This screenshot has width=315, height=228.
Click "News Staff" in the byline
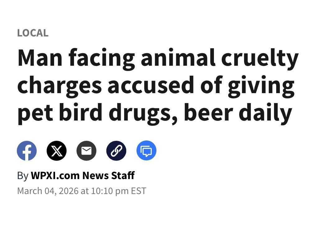(x=108, y=176)
